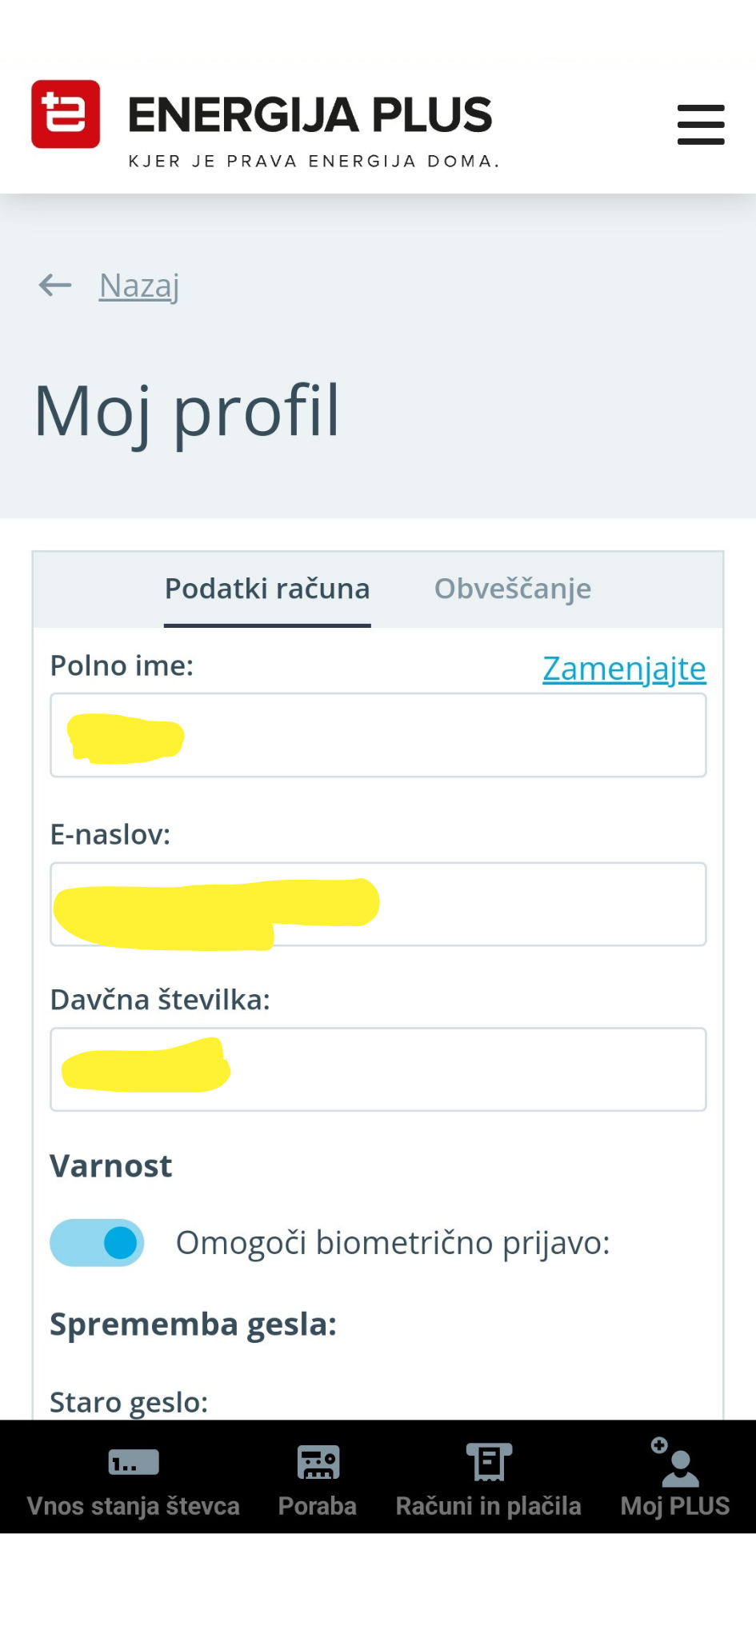The image size is (756, 1638).
Task: Disable the biometric login toggle
Action: (x=97, y=1243)
